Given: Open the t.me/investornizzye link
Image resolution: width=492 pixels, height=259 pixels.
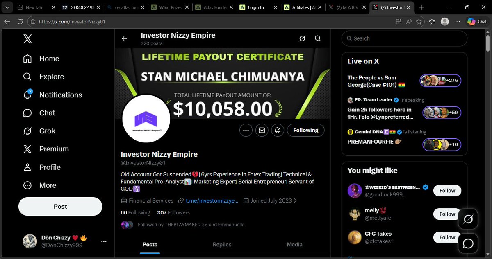Looking at the screenshot, I should pos(212,200).
